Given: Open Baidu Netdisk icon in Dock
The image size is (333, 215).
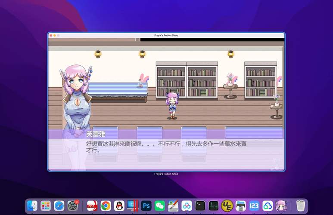Looking at the screenshot, I should coord(187,206).
